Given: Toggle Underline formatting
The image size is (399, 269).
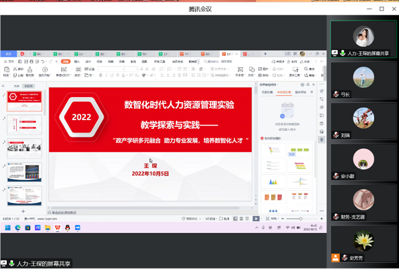Looking at the screenshot, I should (112, 75).
